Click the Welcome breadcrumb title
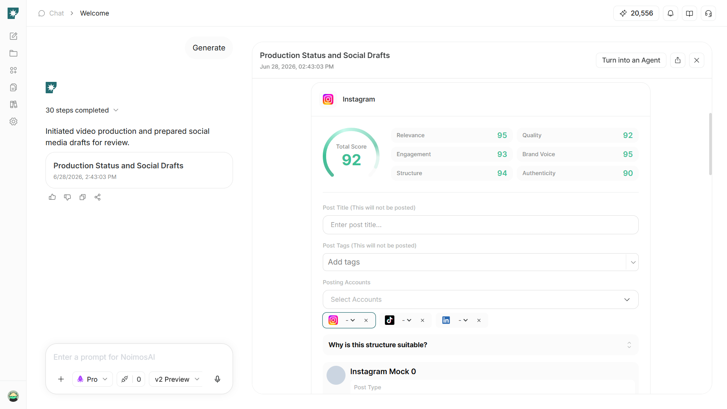 [94, 13]
